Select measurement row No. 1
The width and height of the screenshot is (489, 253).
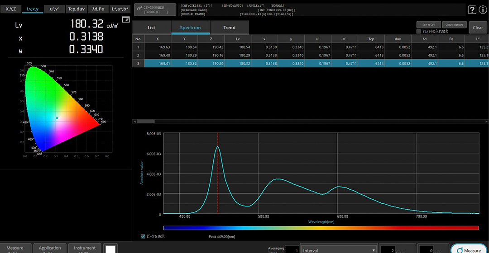pyautogui.click(x=310, y=47)
